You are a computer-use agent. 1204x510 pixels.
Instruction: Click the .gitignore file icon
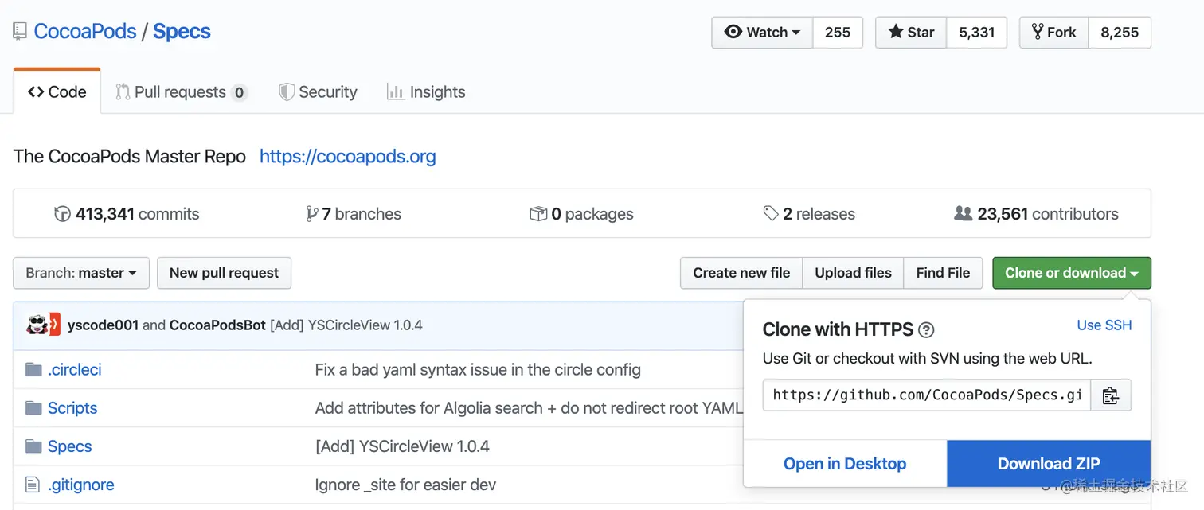point(33,485)
